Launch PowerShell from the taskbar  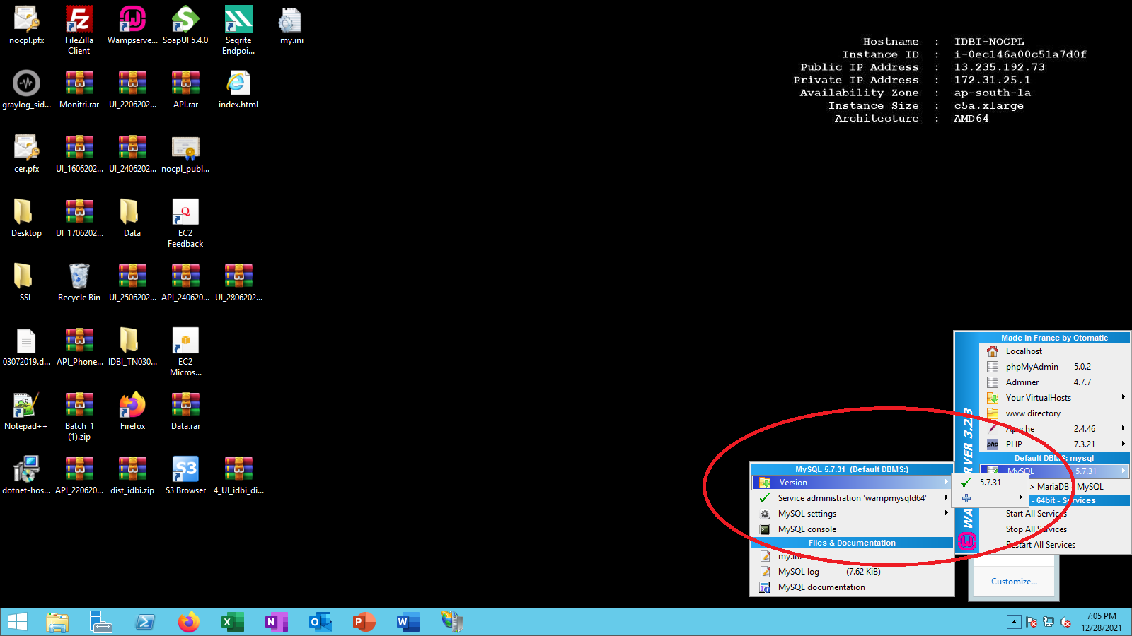click(145, 622)
